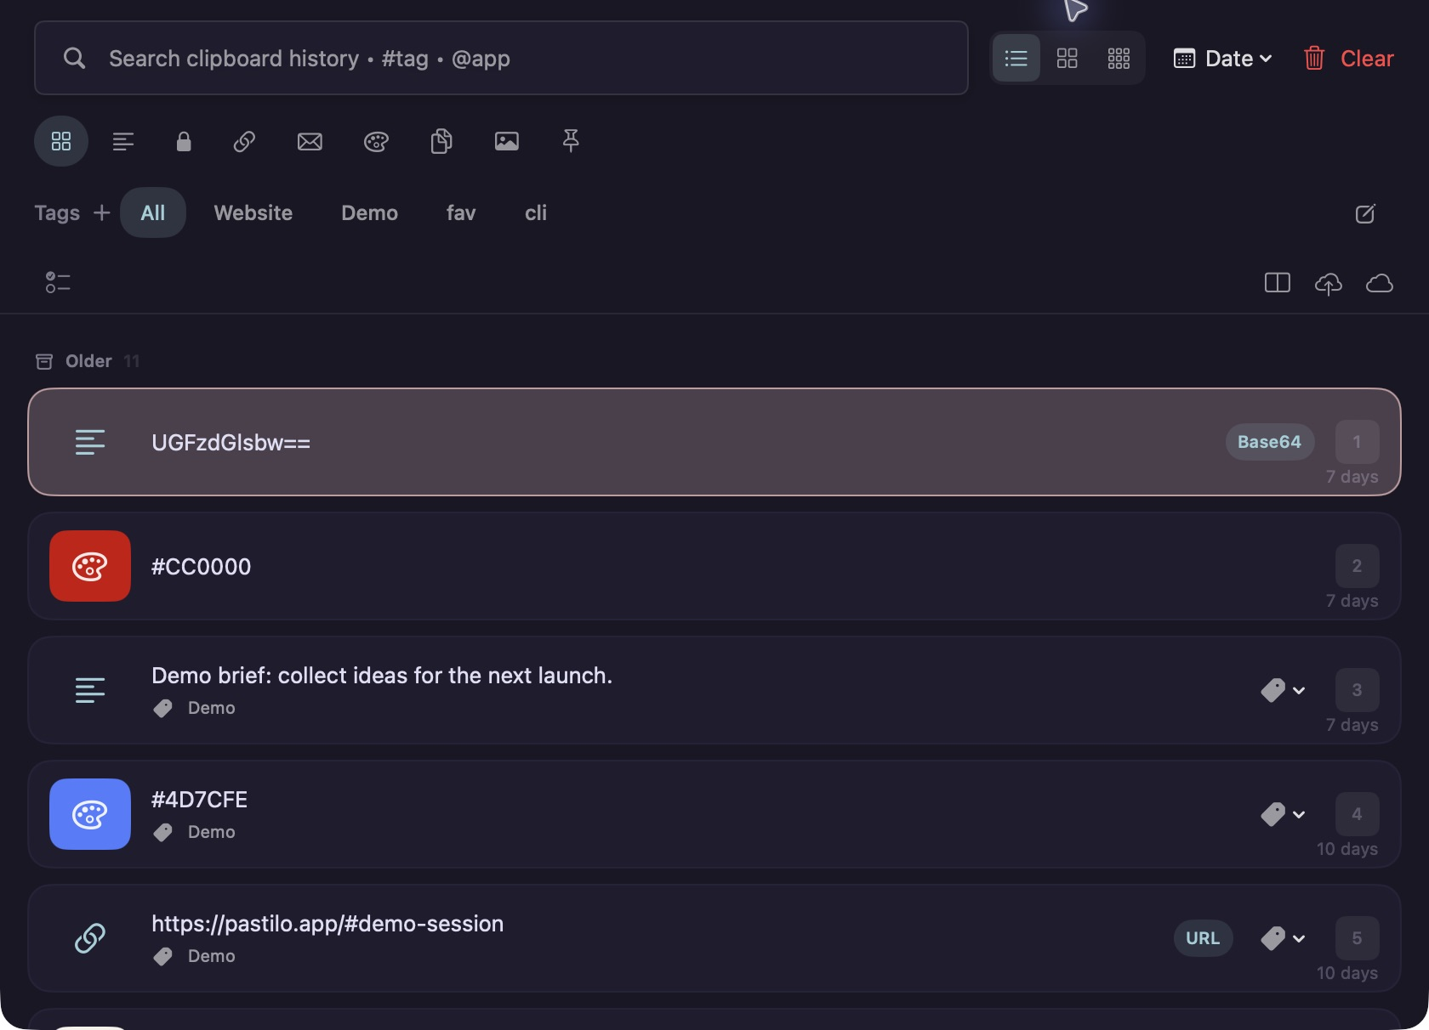Open the https://pastilo.app/#demo-session link entry
Image resolution: width=1429 pixels, height=1030 pixels.
tap(714, 938)
